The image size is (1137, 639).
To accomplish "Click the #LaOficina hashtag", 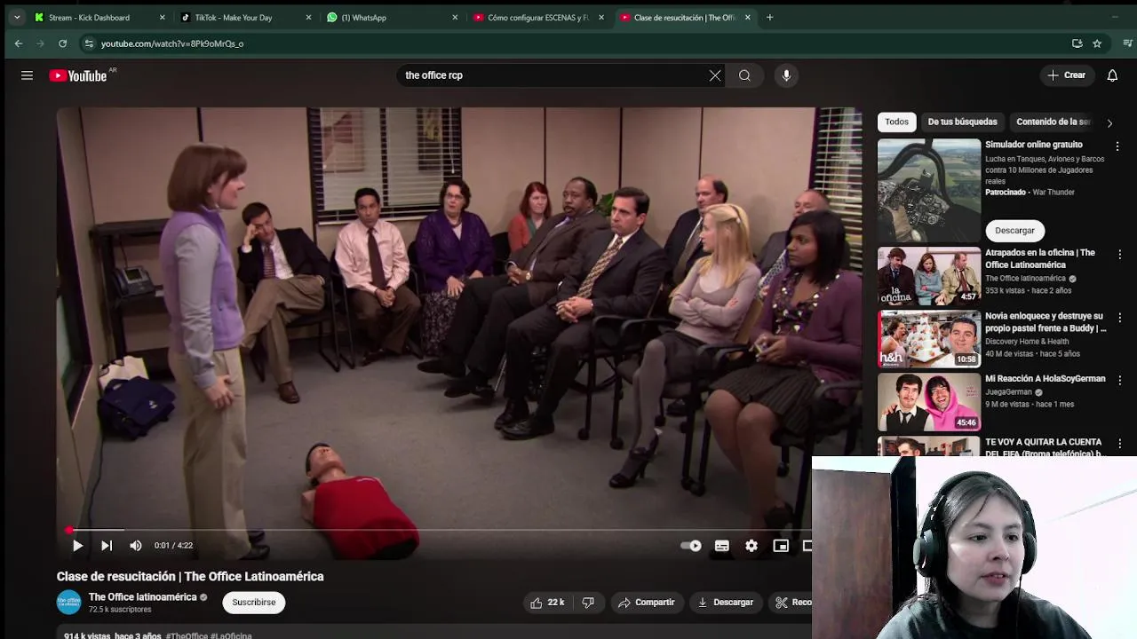I will point(231,635).
